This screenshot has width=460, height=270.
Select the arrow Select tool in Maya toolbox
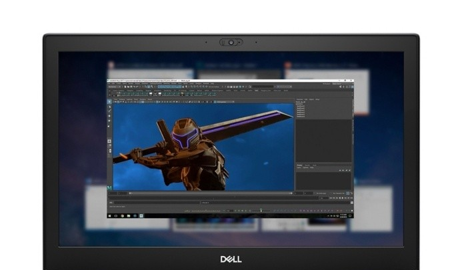(x=109, y=102)
